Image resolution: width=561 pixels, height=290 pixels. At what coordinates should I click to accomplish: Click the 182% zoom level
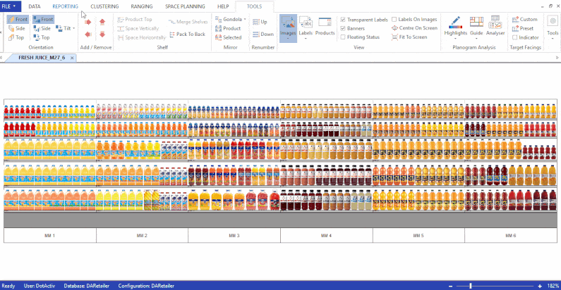tap(553, 286)
